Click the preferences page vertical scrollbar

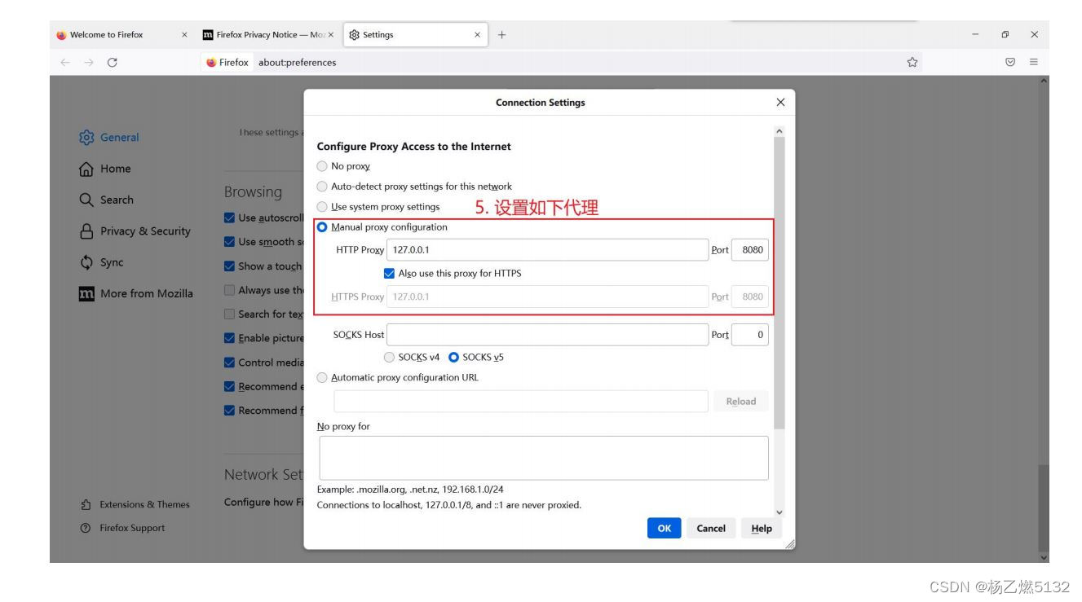point(1043,507)
